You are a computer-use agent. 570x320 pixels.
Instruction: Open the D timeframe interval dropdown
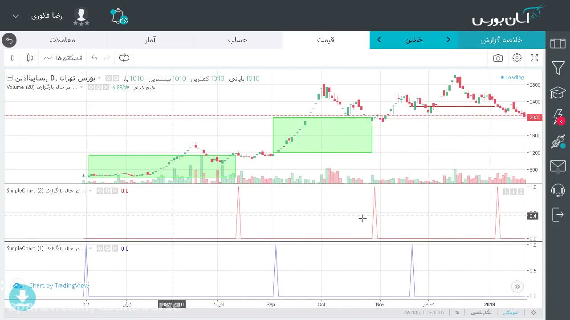tap(12, 58)
